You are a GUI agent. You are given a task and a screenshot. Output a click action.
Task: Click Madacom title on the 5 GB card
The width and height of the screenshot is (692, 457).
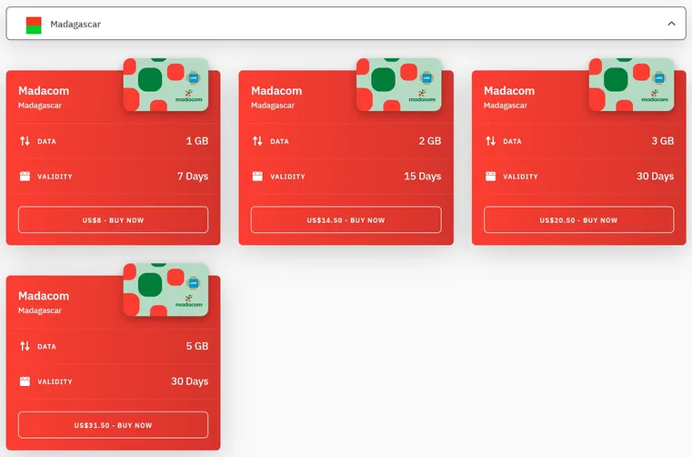point(44,296)
